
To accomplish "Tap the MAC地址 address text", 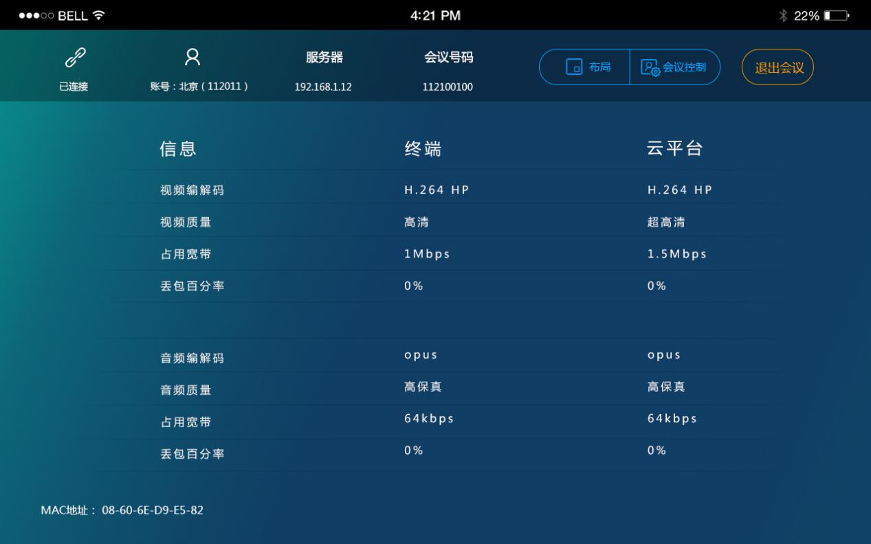I will 122,510.
